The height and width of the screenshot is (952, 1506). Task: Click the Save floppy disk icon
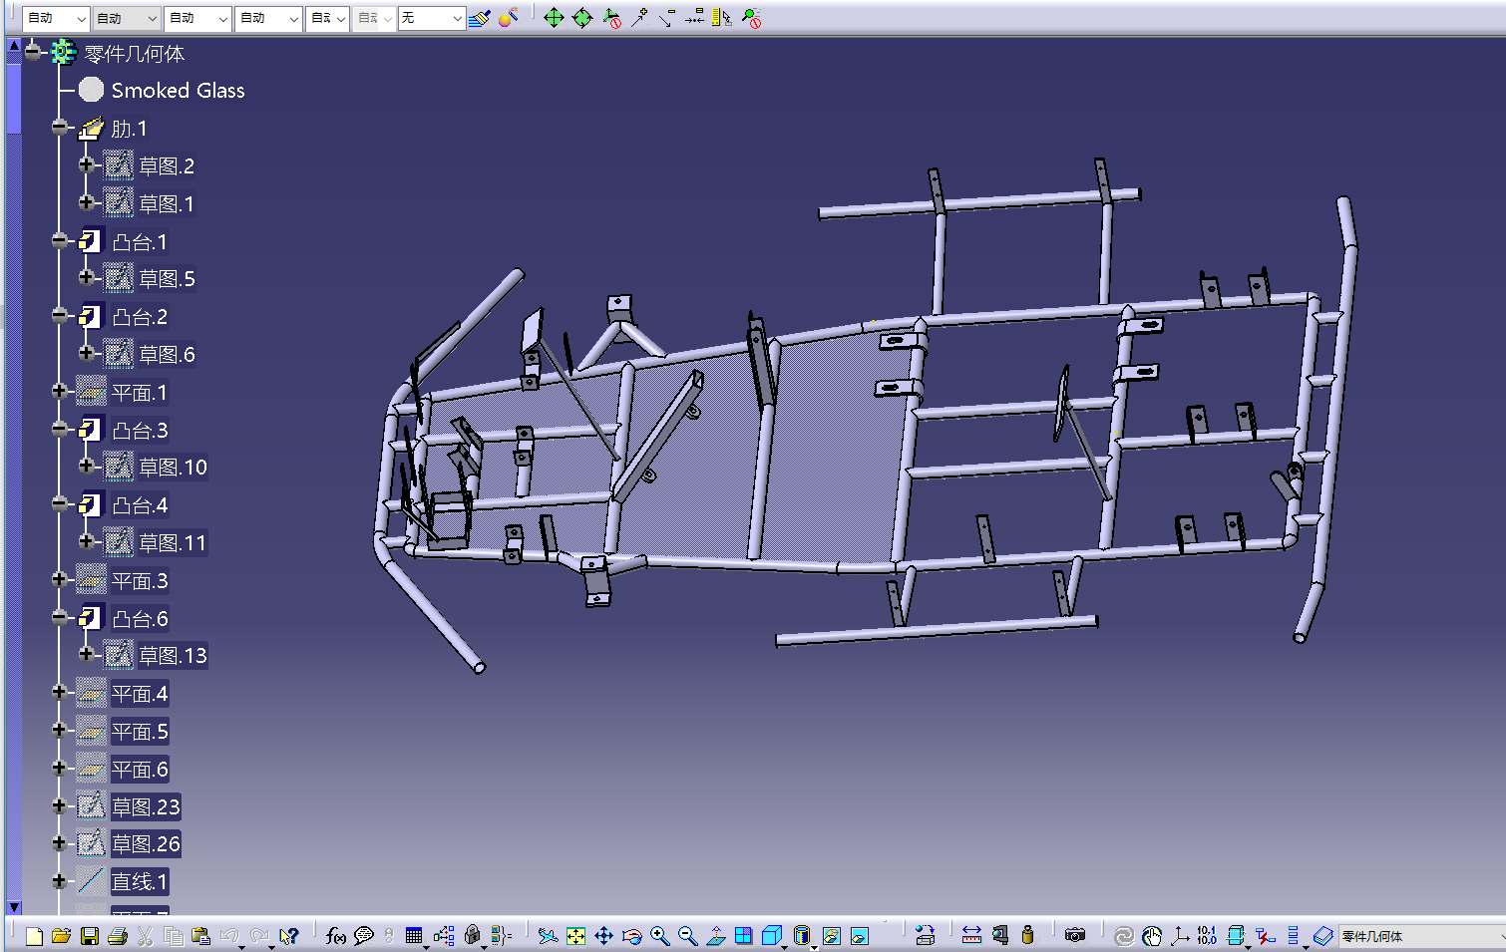pos(90,936)
